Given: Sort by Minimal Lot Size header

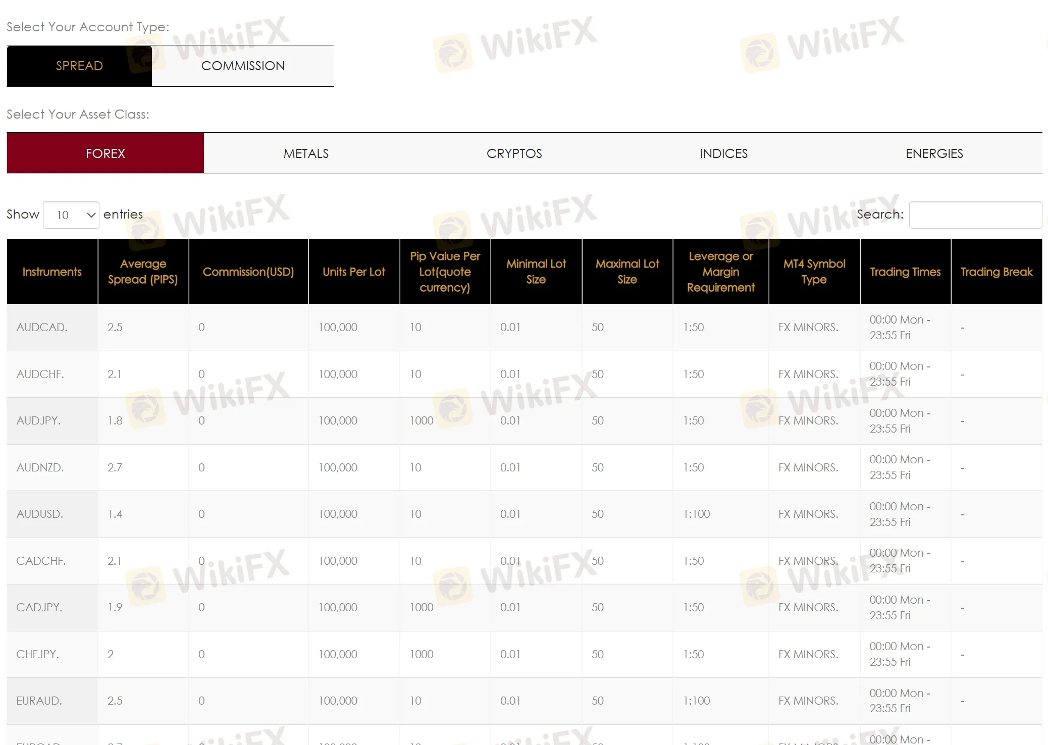Looking at the screenshot, I should (536, 272).
